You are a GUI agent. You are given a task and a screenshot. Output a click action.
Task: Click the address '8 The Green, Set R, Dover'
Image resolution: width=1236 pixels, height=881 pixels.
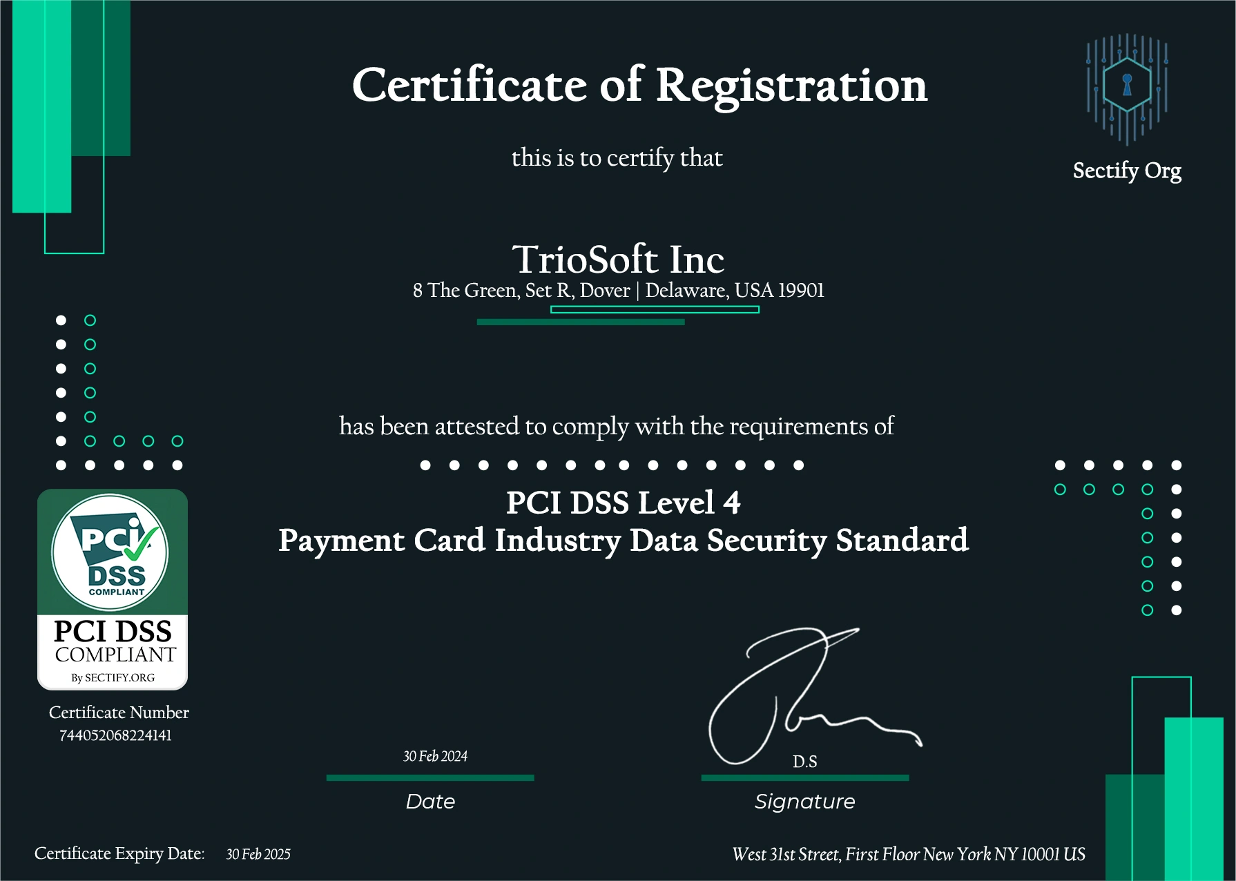[x=521, y=291]
